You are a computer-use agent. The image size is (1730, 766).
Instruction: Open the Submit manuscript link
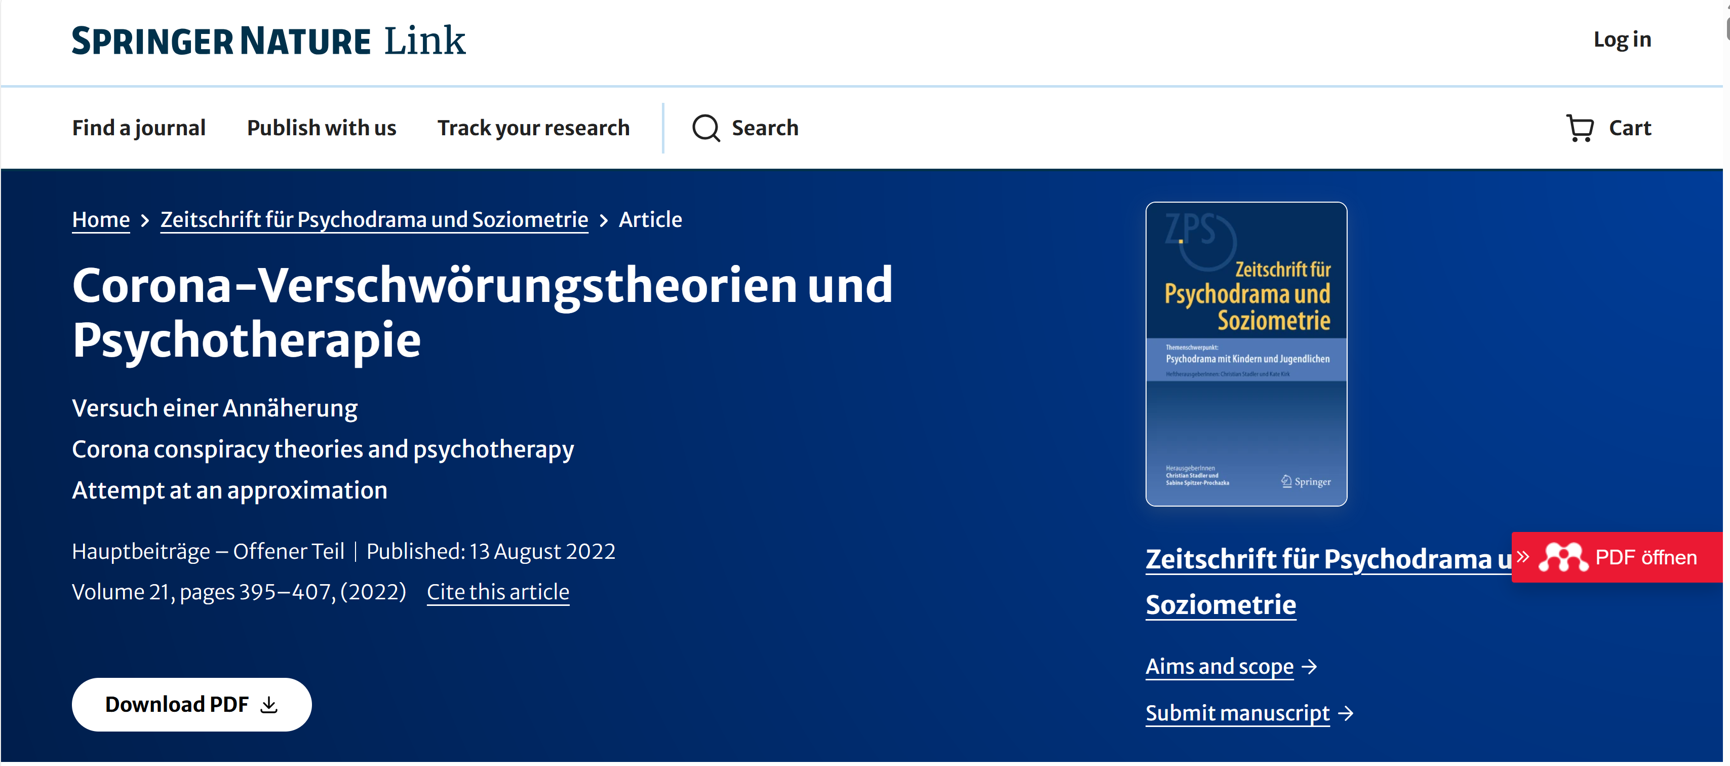pos(1237,713)
